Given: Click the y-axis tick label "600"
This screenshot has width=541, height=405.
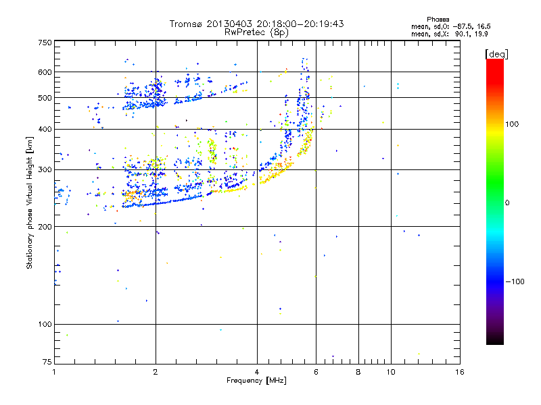Looking at the screenshot, I should point(45,72).
